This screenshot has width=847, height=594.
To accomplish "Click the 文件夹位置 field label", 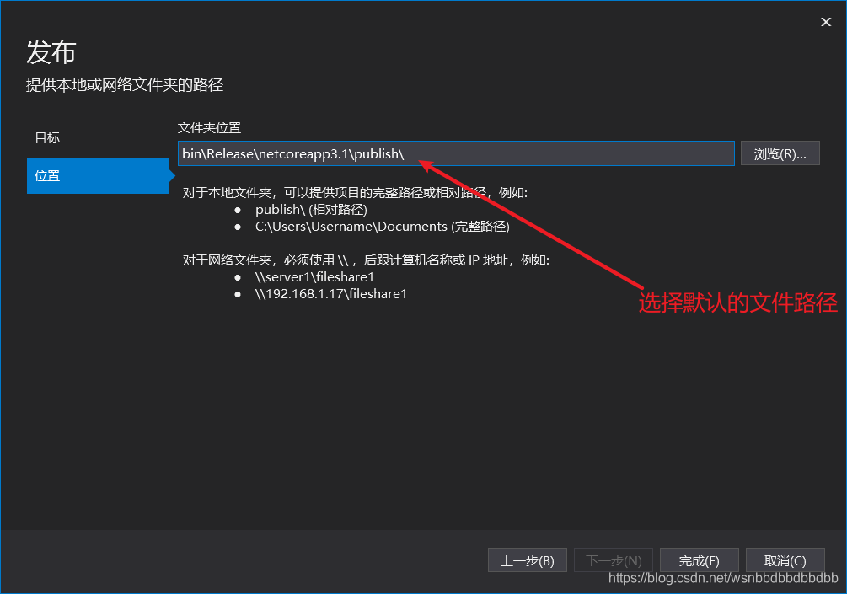I will (208, 127).
